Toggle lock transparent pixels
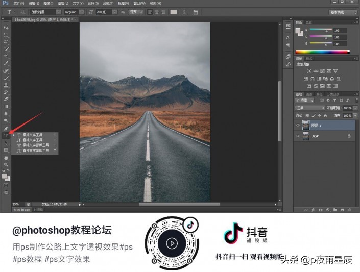This screenshot has width=360, height=272. tap(307, 116)
